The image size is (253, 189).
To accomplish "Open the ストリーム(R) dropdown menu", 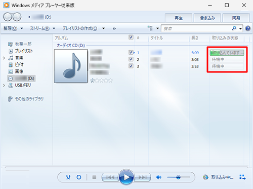I will tap(43, 28).
